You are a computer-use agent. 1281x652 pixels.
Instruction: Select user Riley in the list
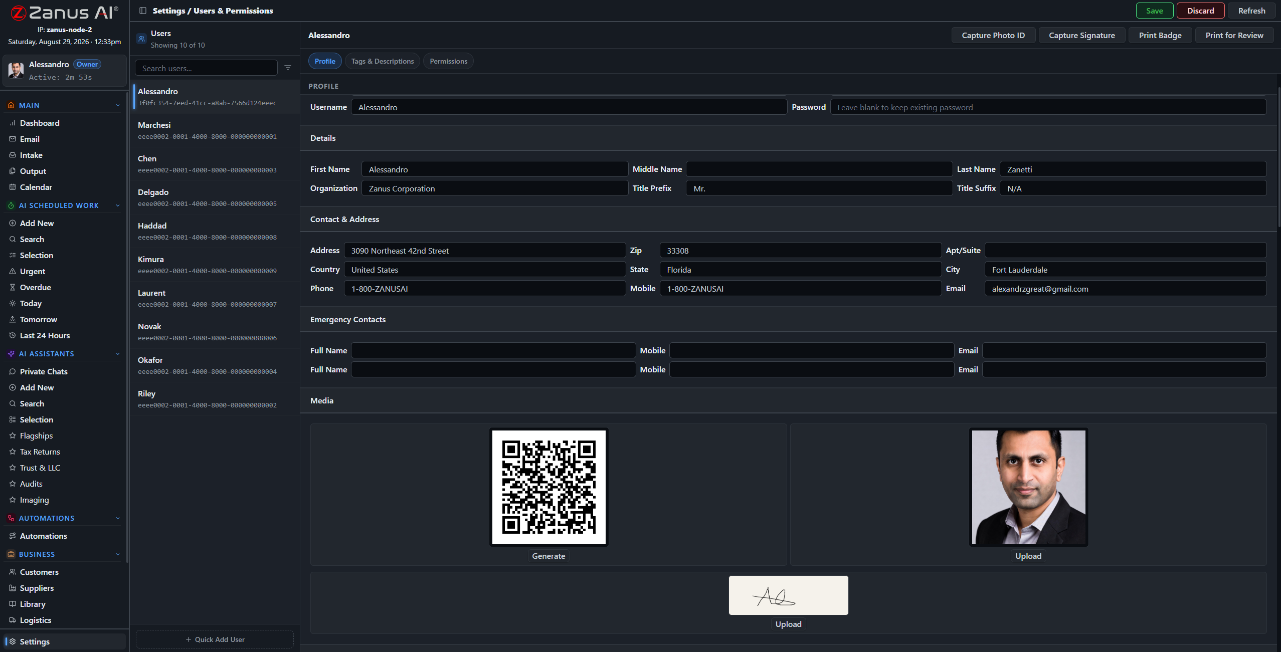coord(216,399)
